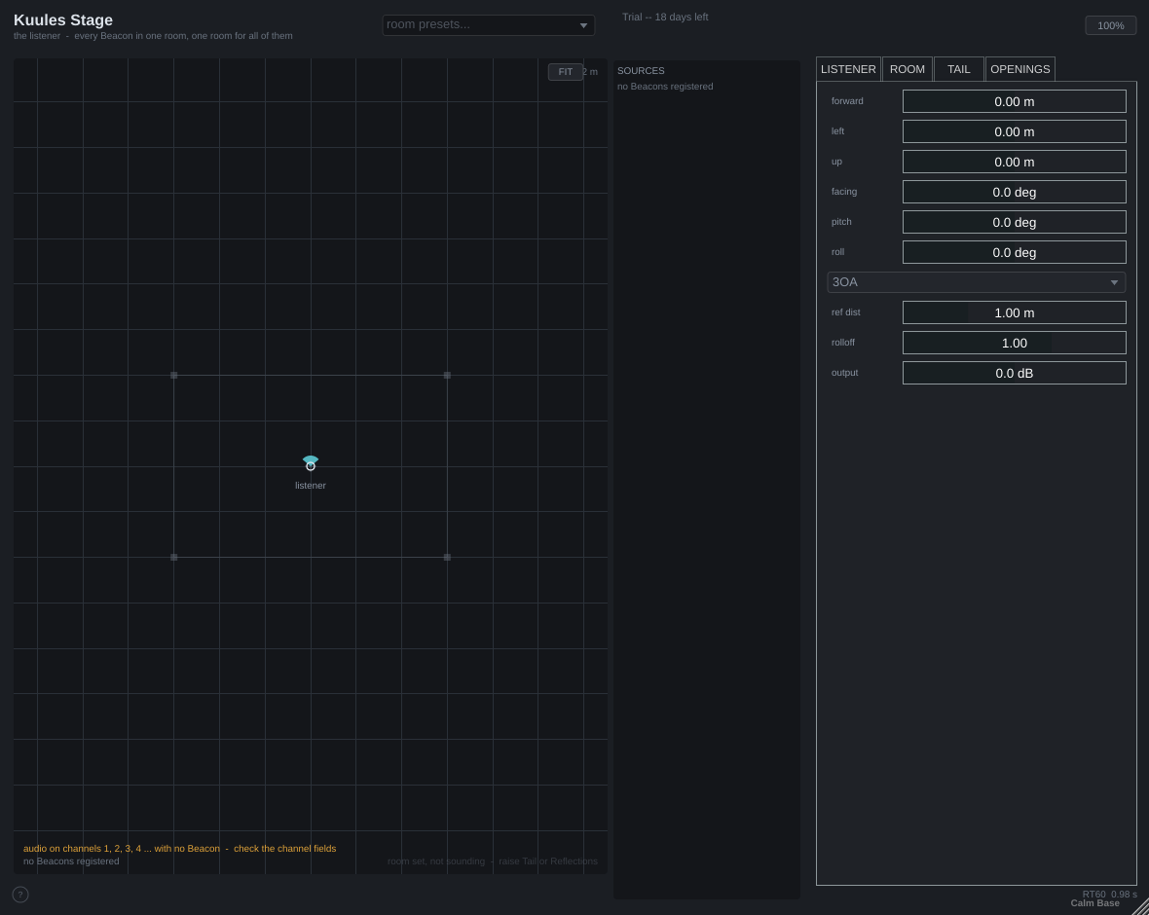Open the help question mark icon
This screenshot has height=915, width=1149.
[20, 895]
